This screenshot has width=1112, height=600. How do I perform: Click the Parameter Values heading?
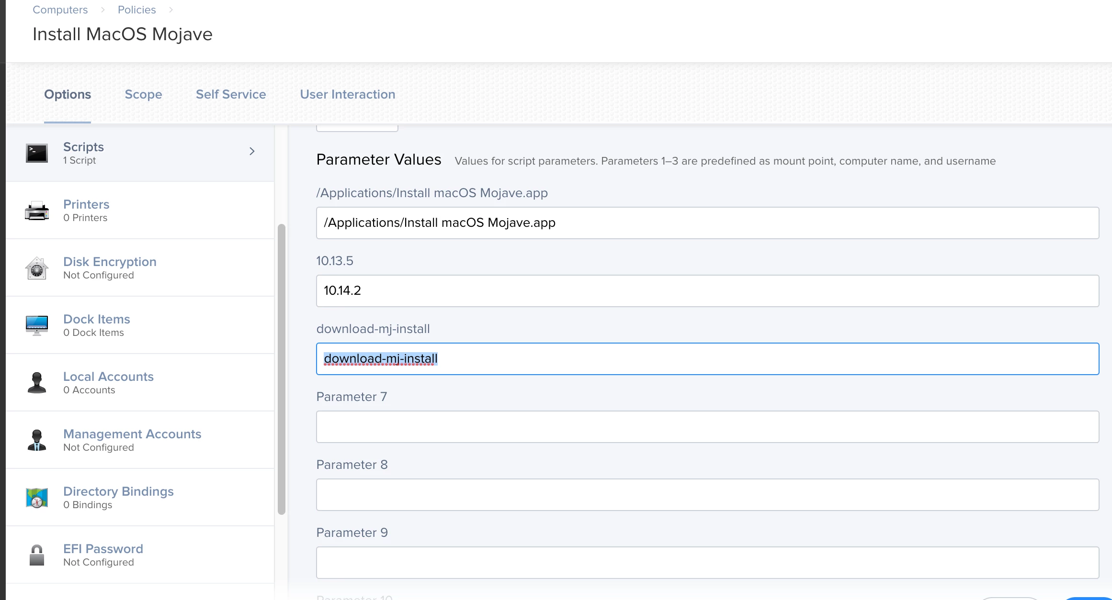tap(379, 159)
